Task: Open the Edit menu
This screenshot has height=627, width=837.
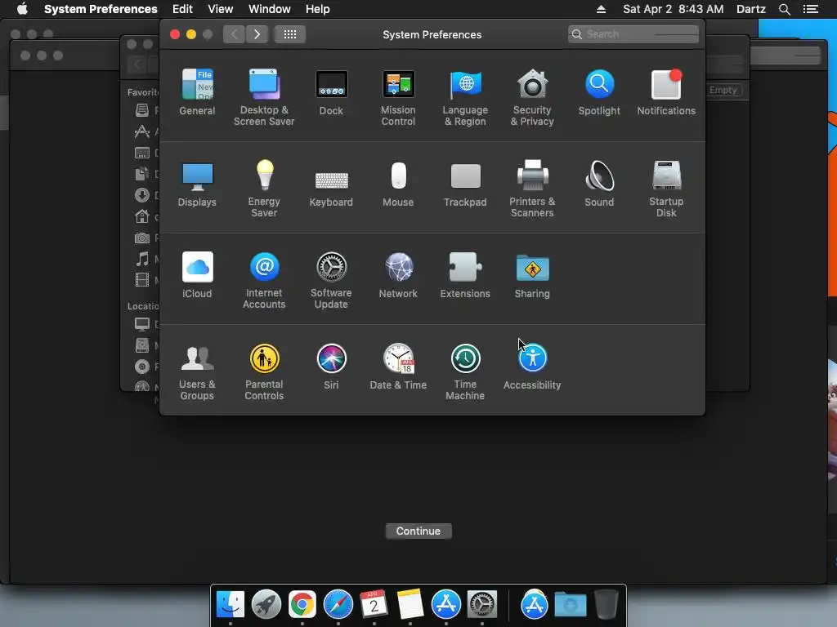Action: [x=182, y=9]
